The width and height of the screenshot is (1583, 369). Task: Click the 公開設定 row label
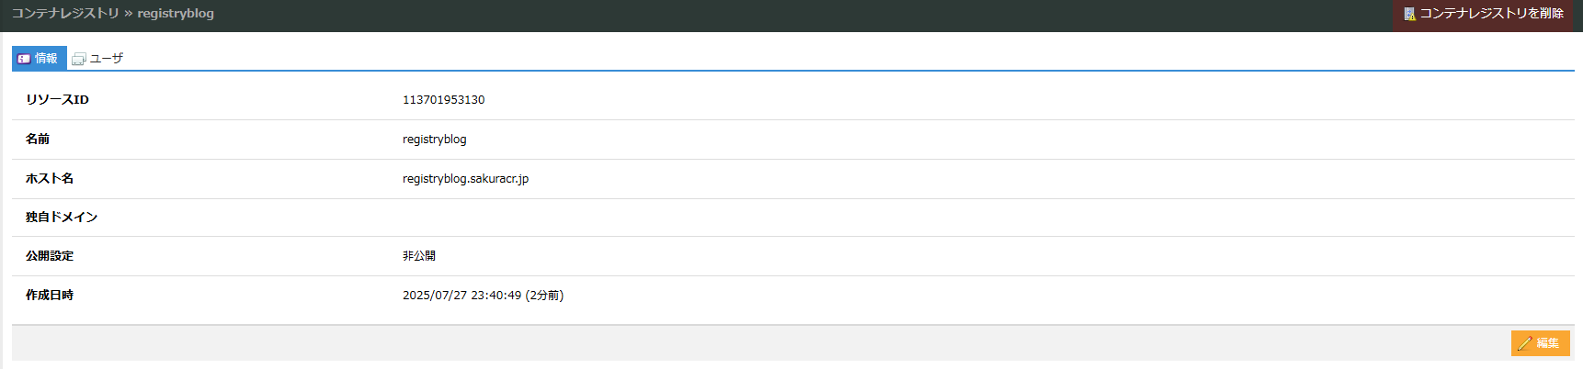(x=50, y=256)
